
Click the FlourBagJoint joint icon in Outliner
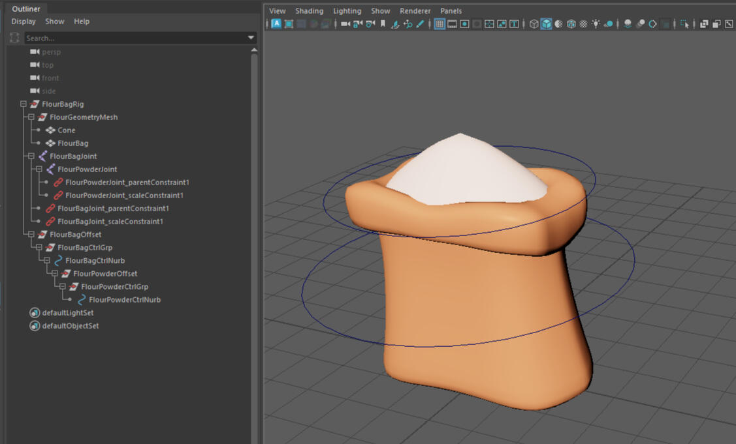pos(42,156)
